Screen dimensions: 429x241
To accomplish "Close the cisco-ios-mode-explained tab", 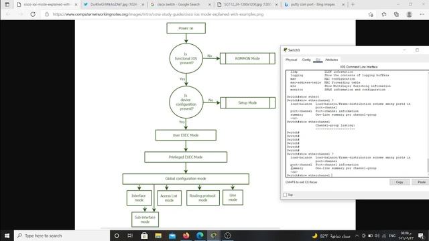I will tap(76, 5).
